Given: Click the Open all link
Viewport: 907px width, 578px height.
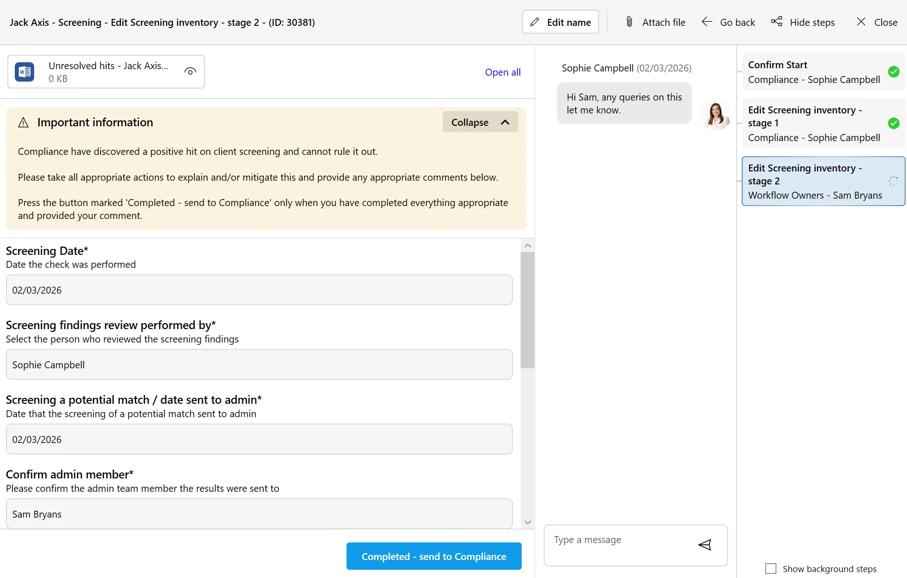Looking at the screenshot, I should [x=502, y=72].
